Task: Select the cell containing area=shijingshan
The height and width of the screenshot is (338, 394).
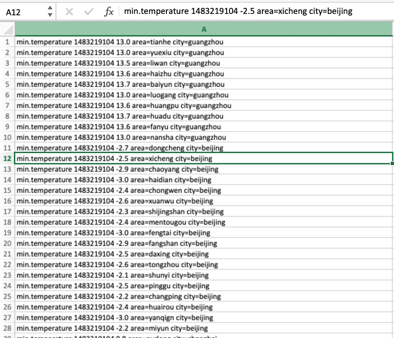Action: point(204,211)
